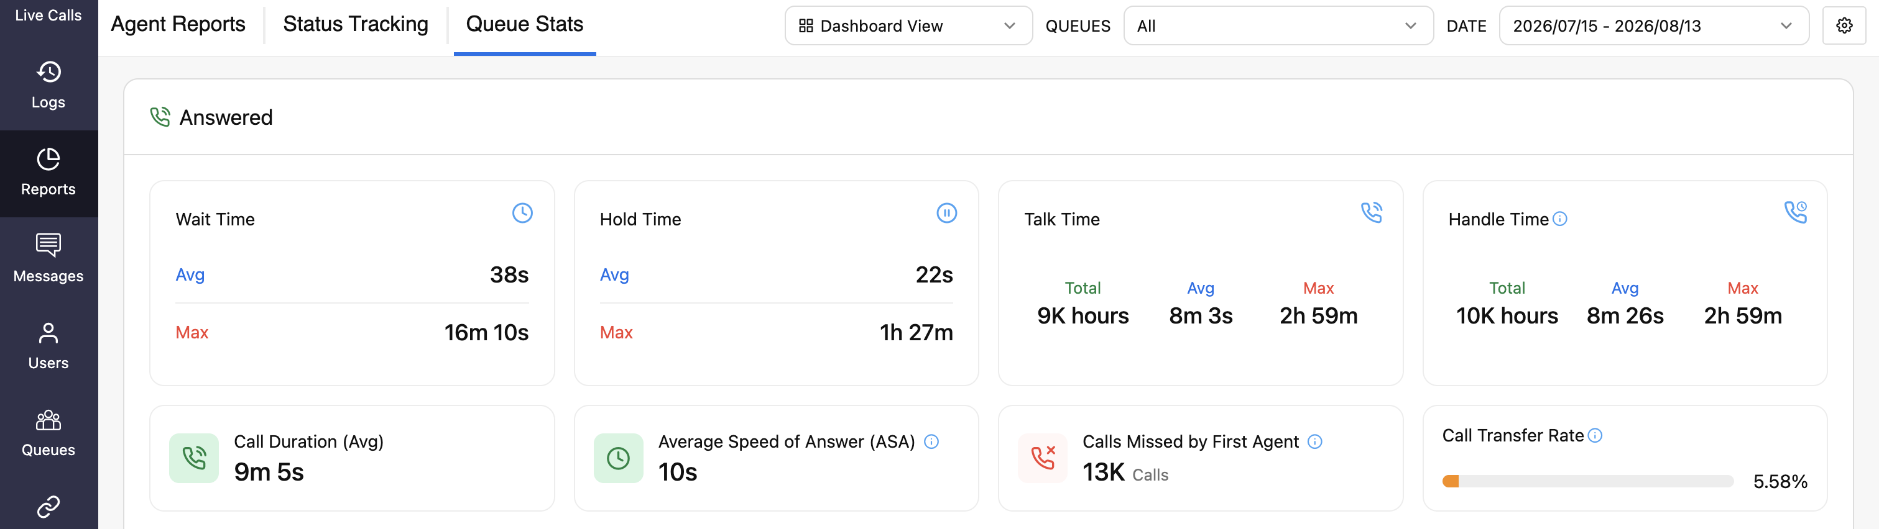Click the 'QUEUES' filter label
Screen dimensions: 1879x529
coord(1078,26)
